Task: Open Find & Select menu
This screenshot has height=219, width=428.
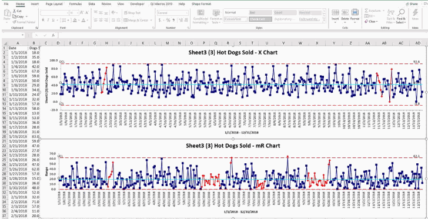Action: tap(401, 16)
